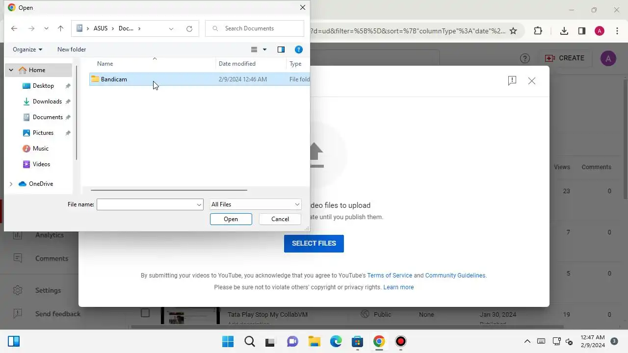628x353 pixels.
Task: Close the YouTube upload dialog
Action: tap(532, 81)
